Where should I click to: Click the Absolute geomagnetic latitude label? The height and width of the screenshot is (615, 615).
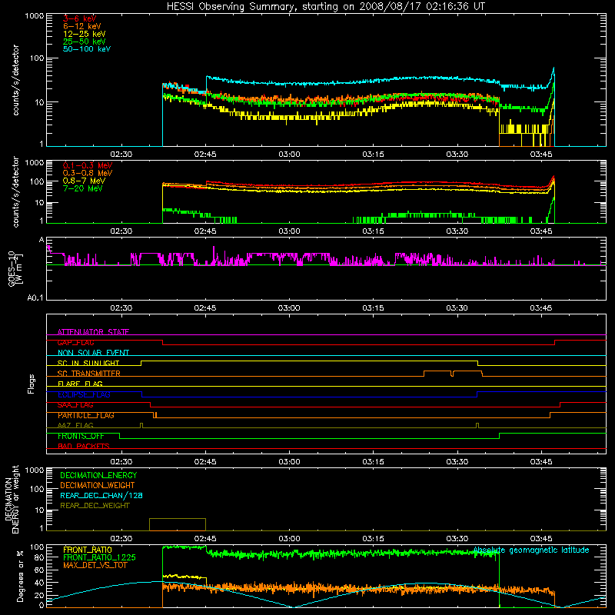[531, 550]
